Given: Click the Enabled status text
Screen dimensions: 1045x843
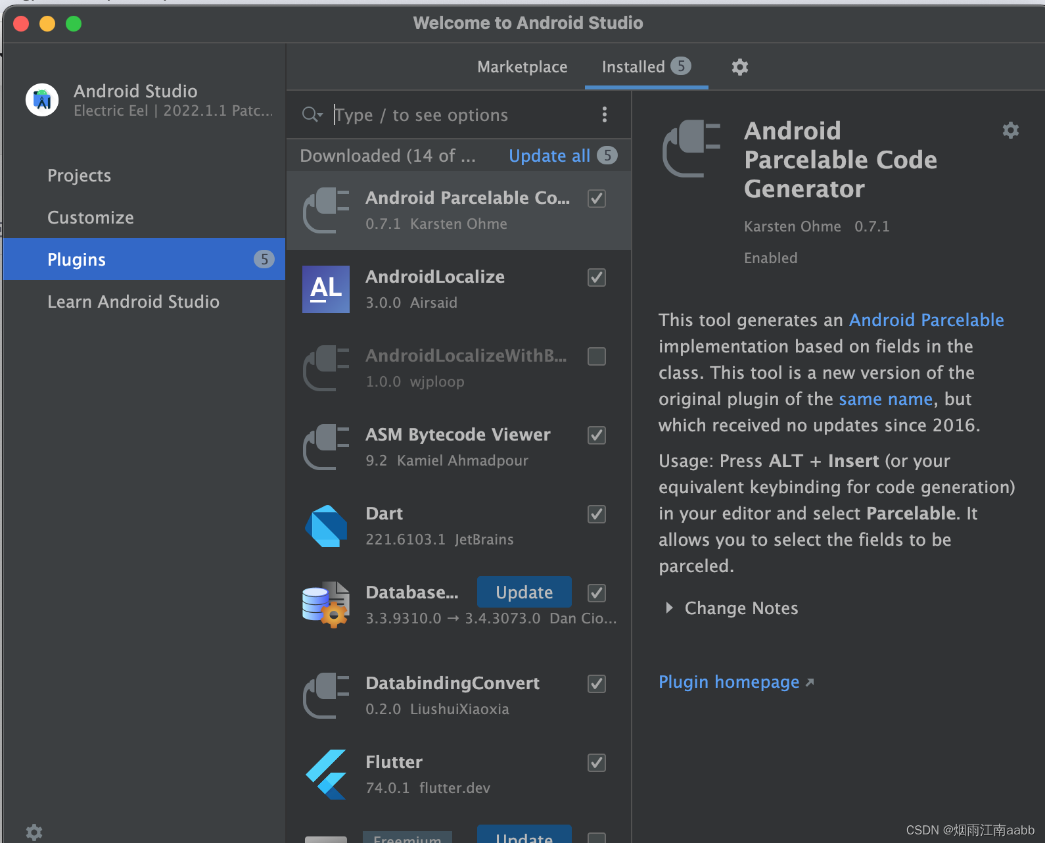Looking at the screenshot, I should point(771,258).
